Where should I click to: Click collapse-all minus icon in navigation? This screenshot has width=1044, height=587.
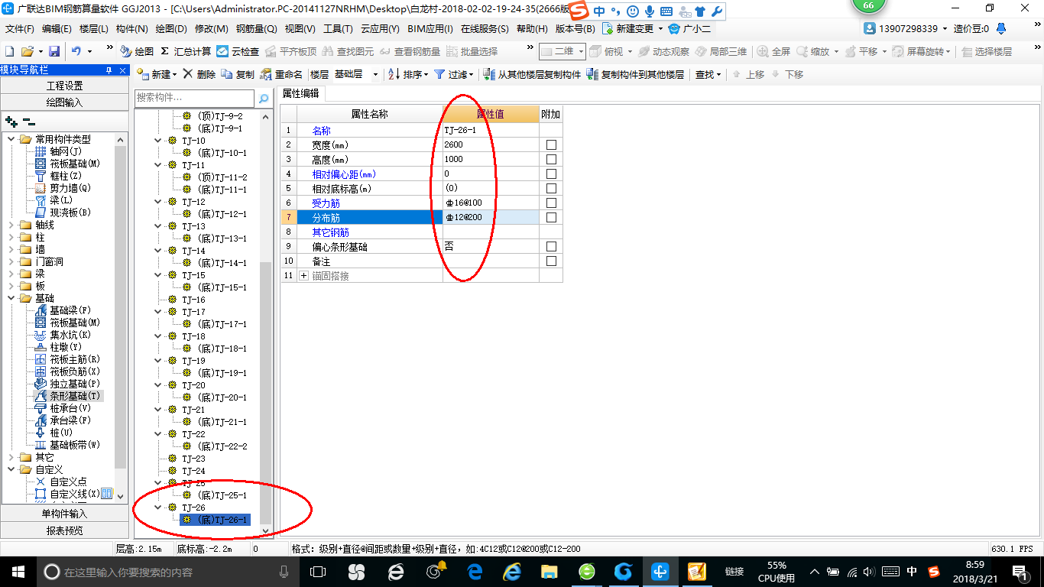click(x=29, y=121)
